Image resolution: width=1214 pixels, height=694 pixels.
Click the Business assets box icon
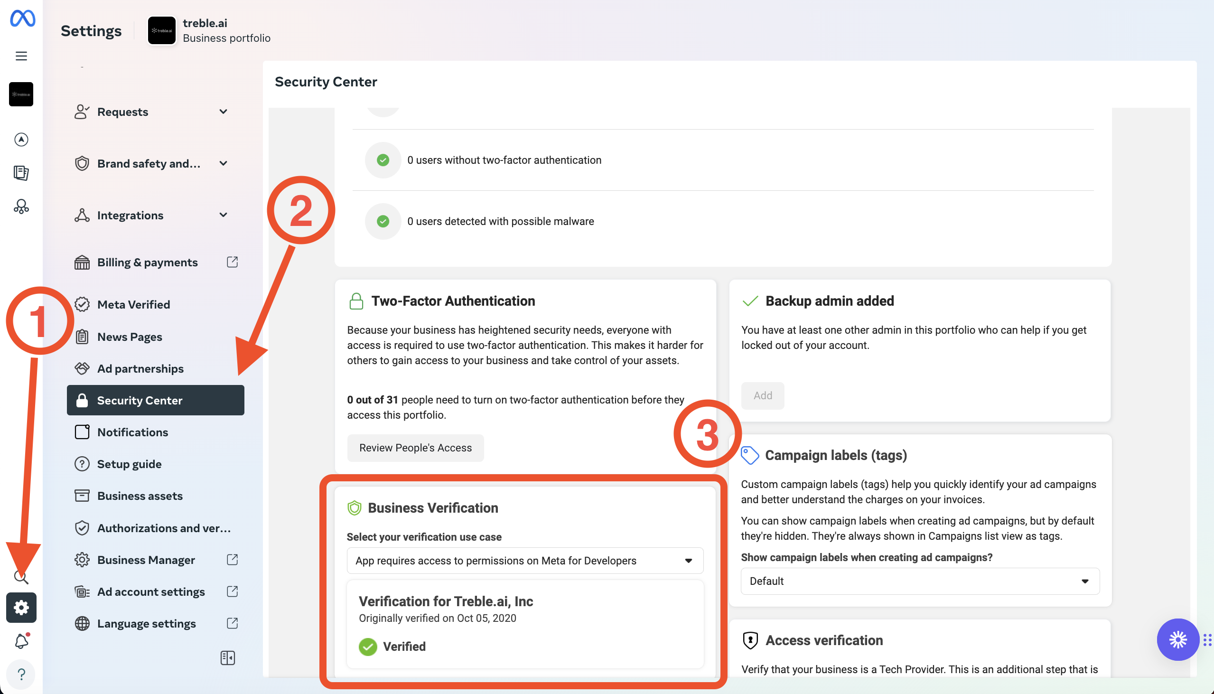click(x=82, y=496)
